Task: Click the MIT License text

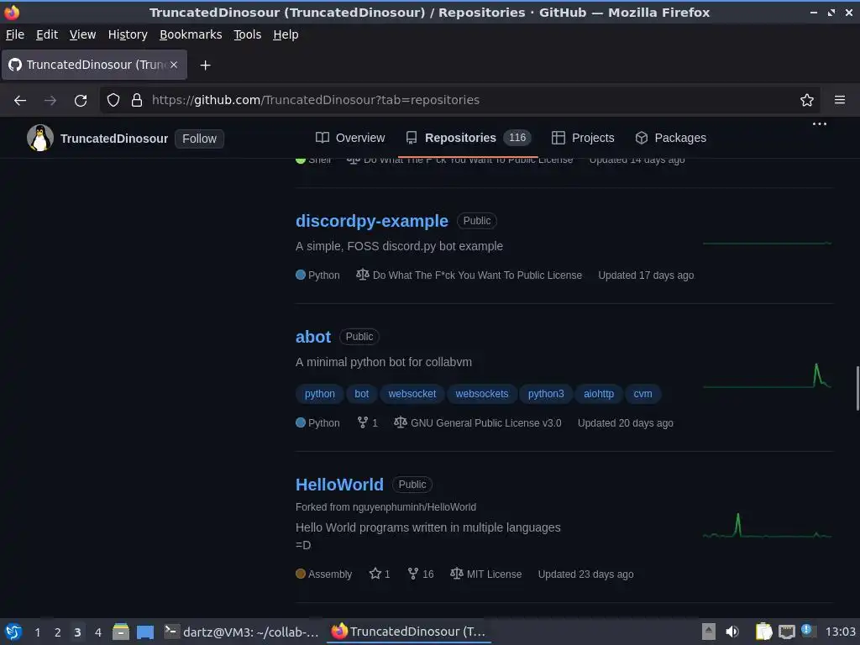Action: [x=494, y=574]
